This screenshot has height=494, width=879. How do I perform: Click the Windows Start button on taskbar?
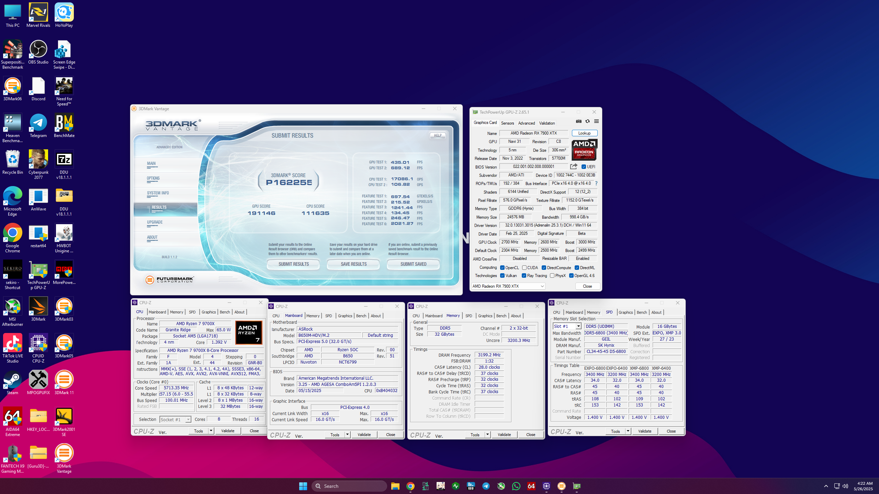[x=303, y=486]
